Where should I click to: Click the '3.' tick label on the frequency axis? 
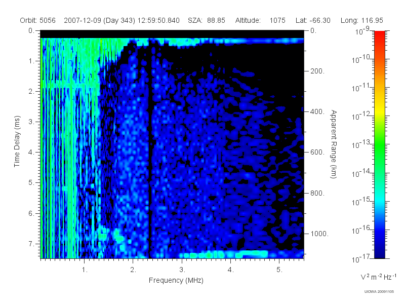[182, 270]
